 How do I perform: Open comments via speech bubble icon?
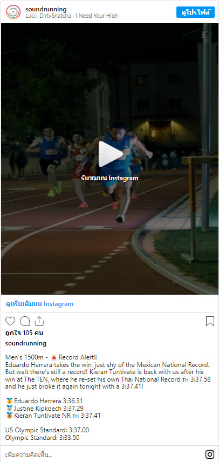point(25,321)
